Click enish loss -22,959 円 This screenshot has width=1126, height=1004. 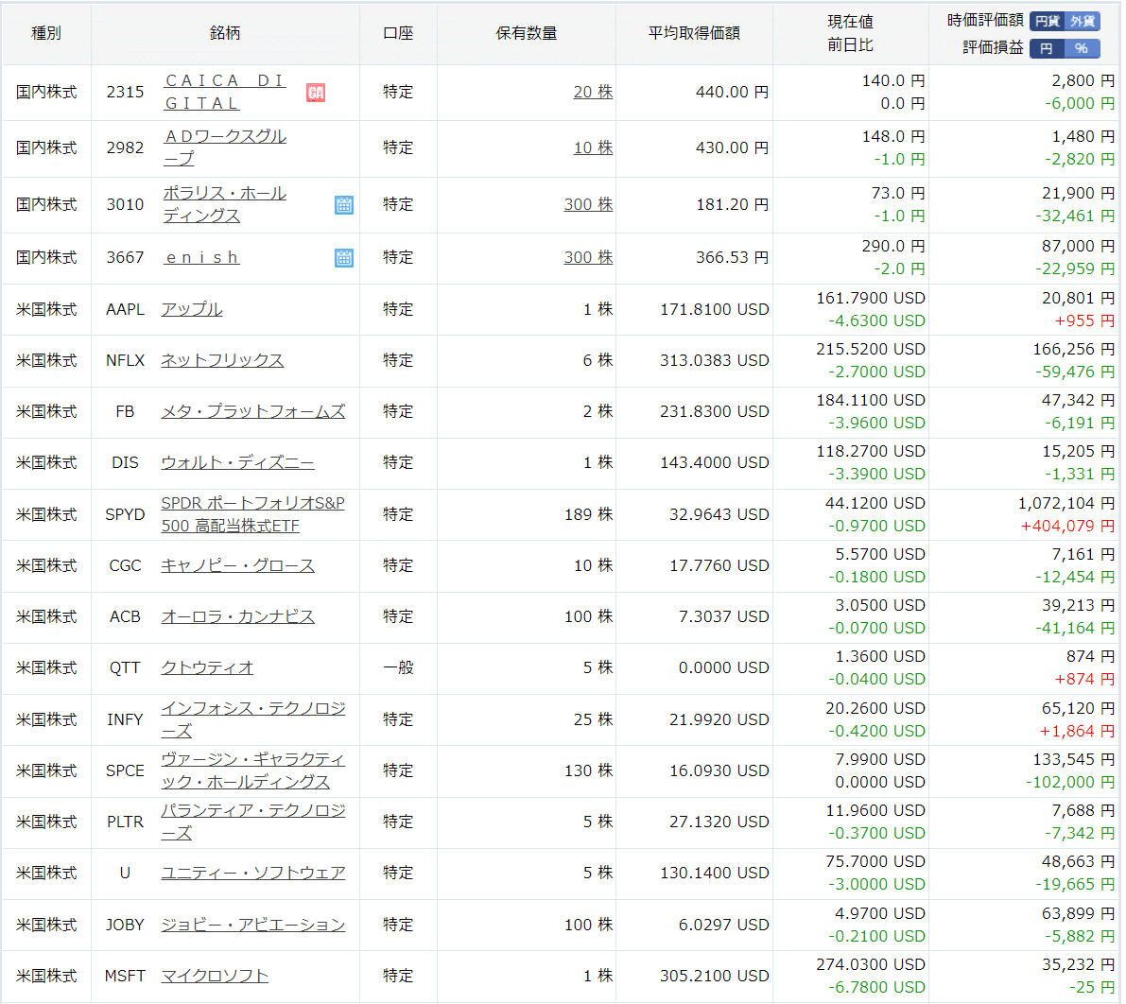[1075, 268]
